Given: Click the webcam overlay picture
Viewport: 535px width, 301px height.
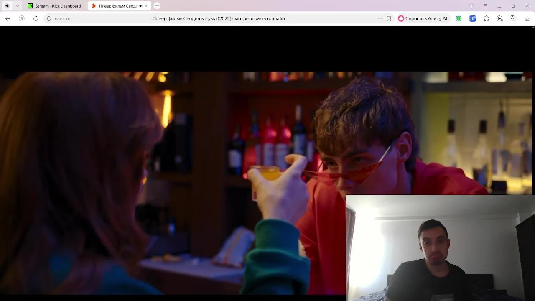Looking at the screenshot, I should (441, 248).
